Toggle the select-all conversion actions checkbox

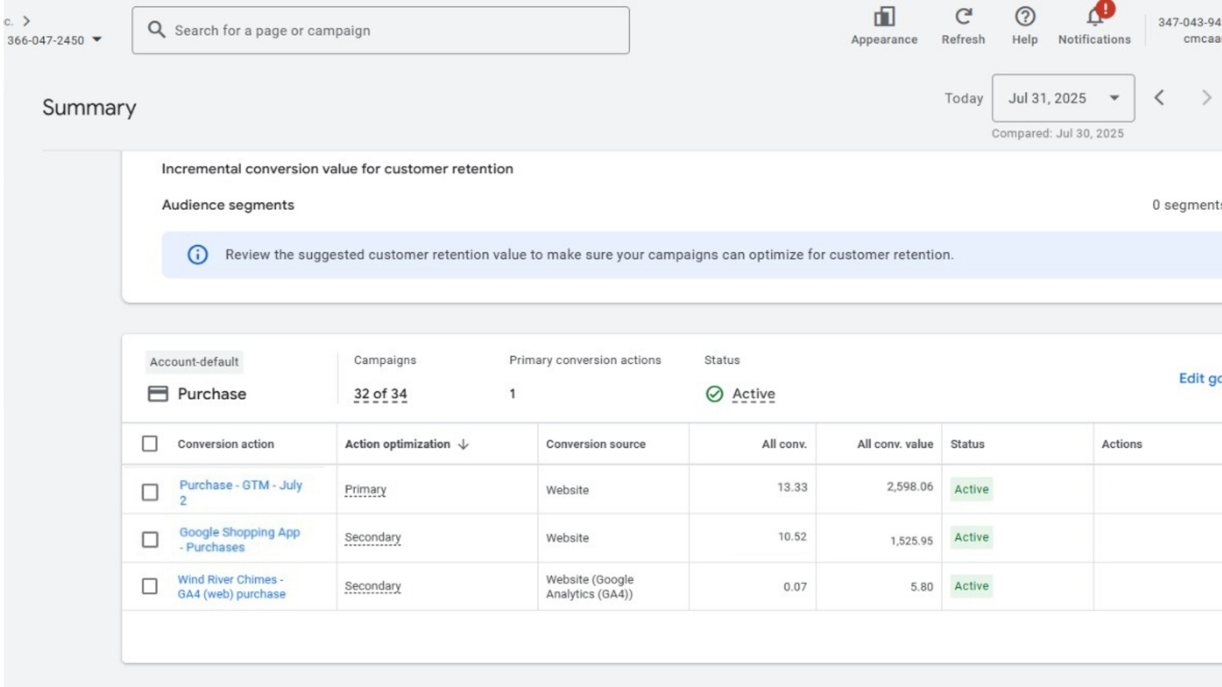tap(150, 444)
